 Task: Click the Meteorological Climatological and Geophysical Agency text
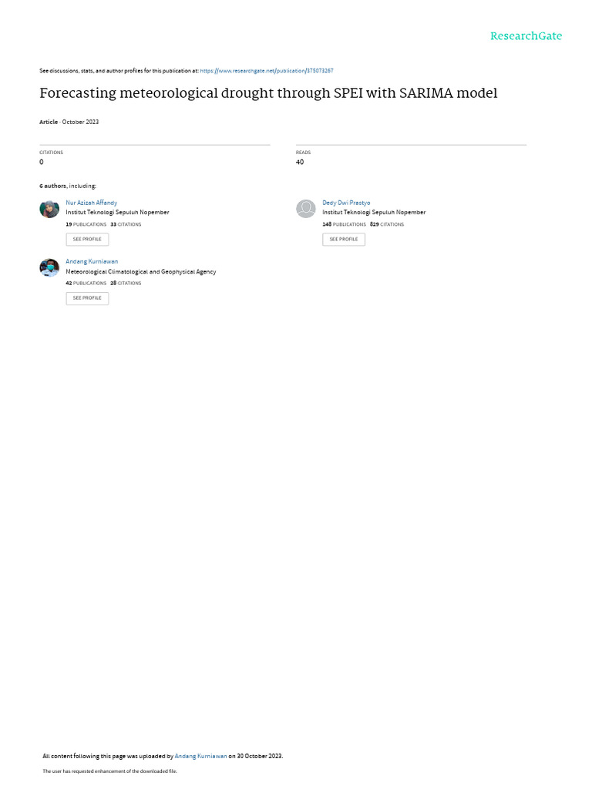[x=141, y=272]
